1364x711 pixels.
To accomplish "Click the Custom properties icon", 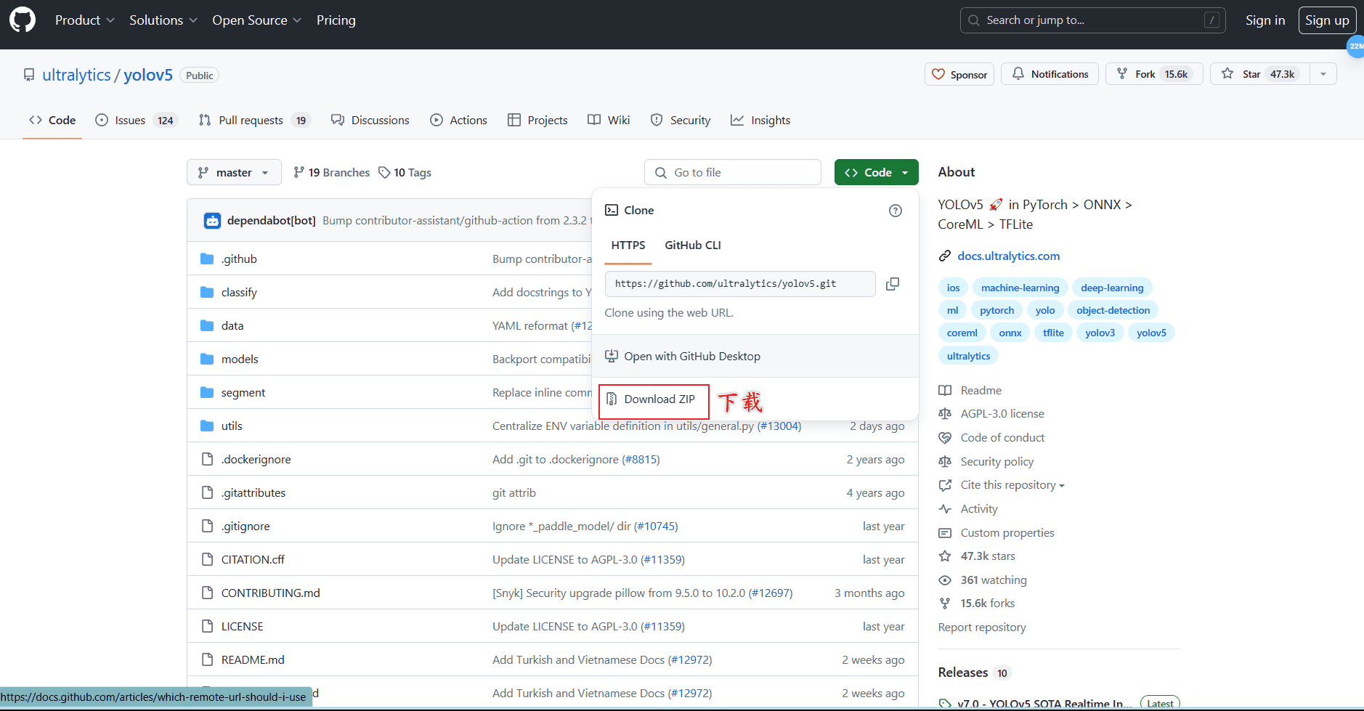I will click(x=945, y=533).
